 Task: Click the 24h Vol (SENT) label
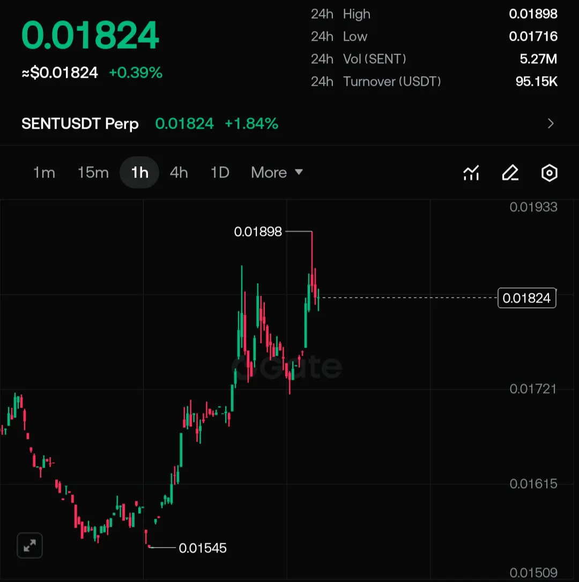[359, 58]
